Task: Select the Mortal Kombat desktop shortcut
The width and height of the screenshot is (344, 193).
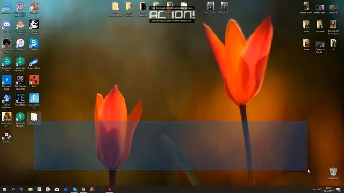Action: pos(33,27)
